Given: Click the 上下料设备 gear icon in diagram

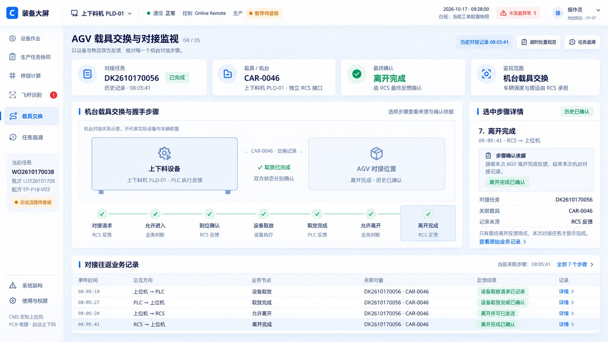Looking at the screenshot, I should pyautogui.click(x=164, y=153).
